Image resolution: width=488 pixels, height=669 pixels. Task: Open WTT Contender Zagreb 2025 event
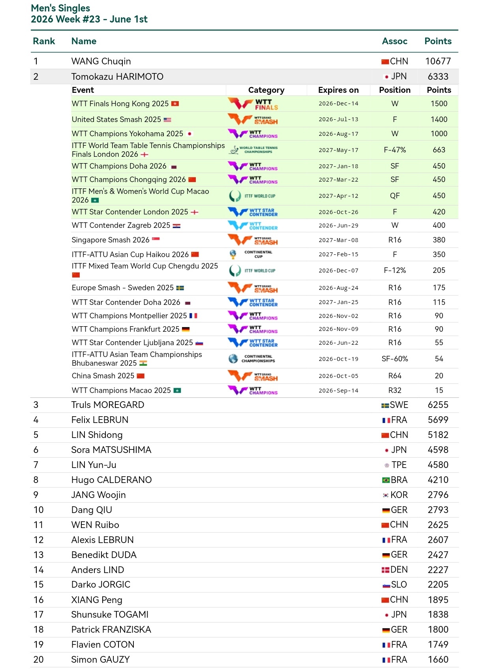click(121, 226)
